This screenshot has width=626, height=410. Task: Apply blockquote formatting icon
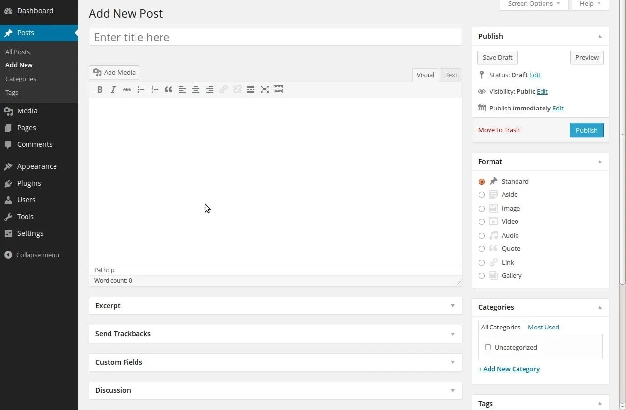tap(168, 89)
